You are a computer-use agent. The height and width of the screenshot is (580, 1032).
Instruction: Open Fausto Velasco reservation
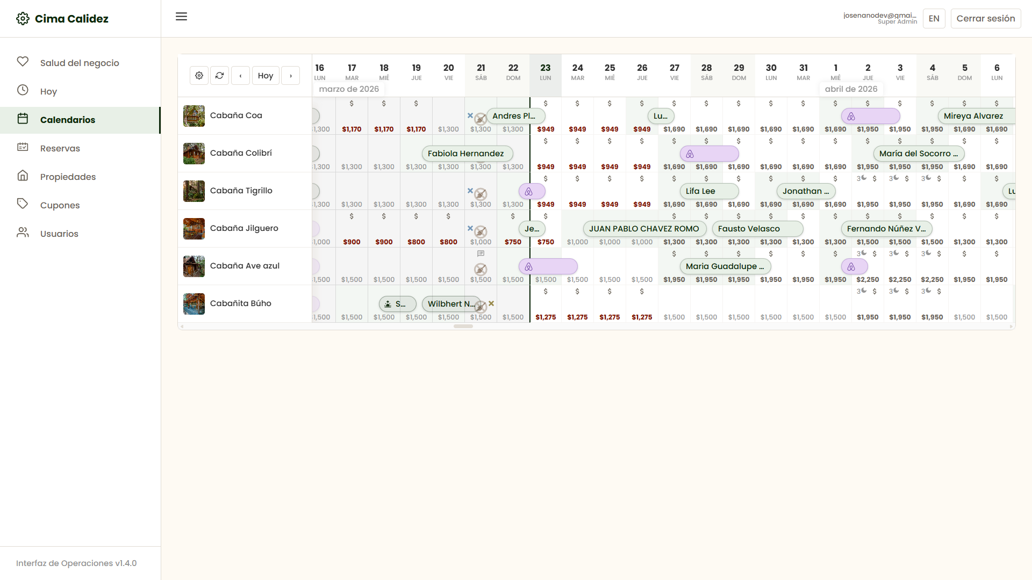[x=758, y=229]
